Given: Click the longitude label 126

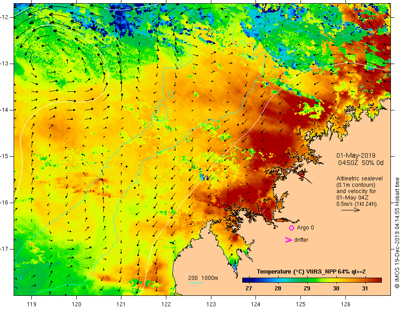Looking at the screenshot, I should (345, 304).
